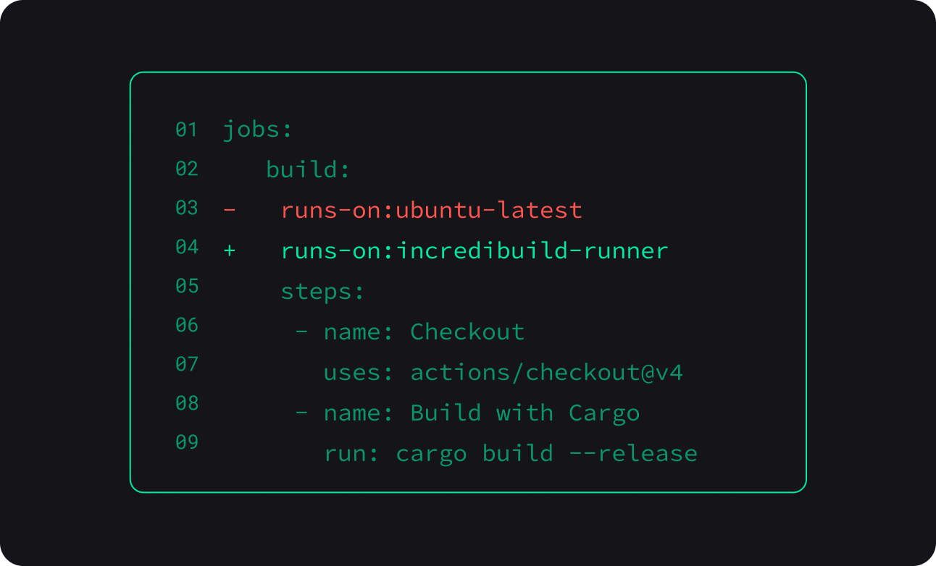This screenshot has width=936, height=566.
Task: Select line number 07
Action: (186, 364)
